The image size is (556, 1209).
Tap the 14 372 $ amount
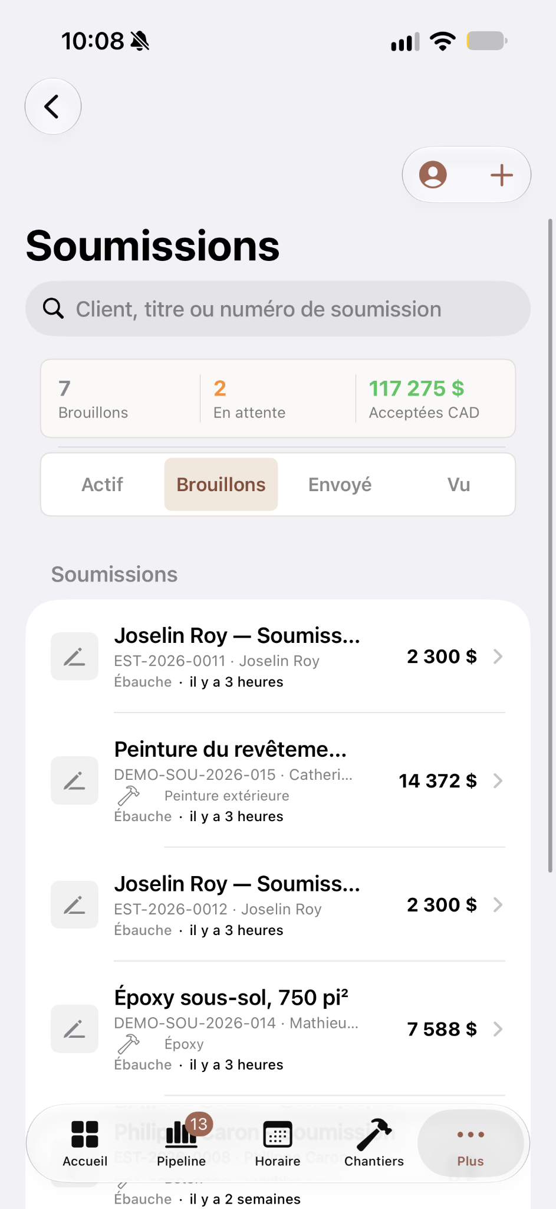(x=438, y=780)
